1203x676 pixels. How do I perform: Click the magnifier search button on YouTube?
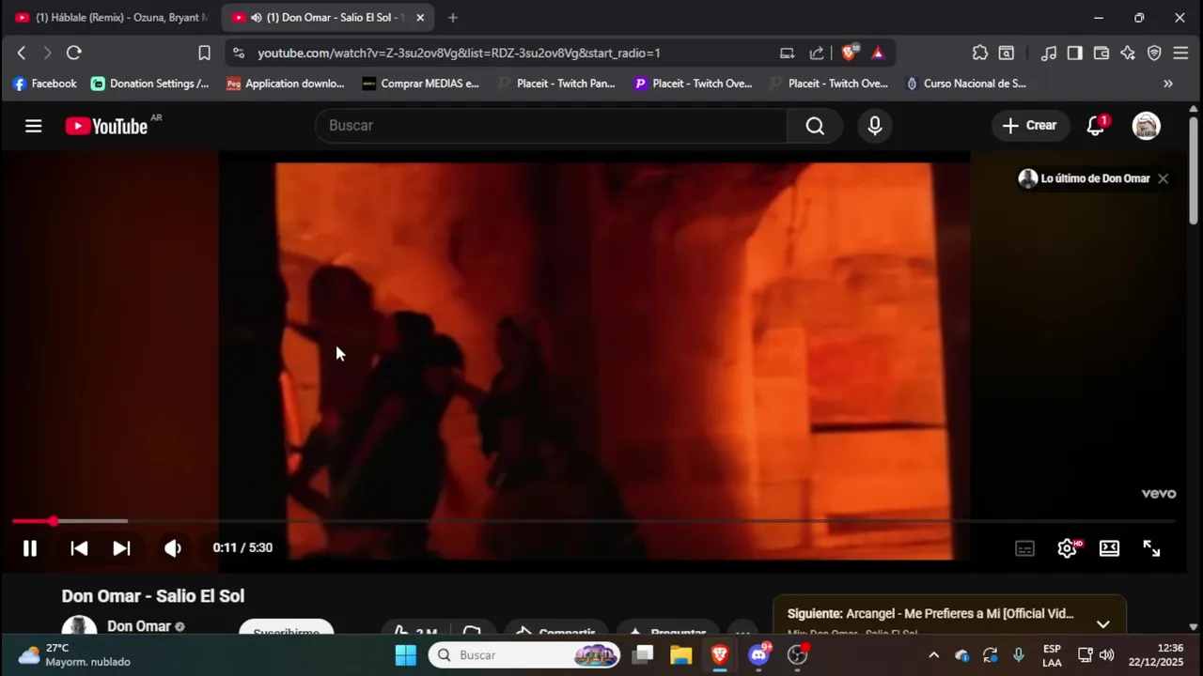pyautogui.click(x=815, y=126)
